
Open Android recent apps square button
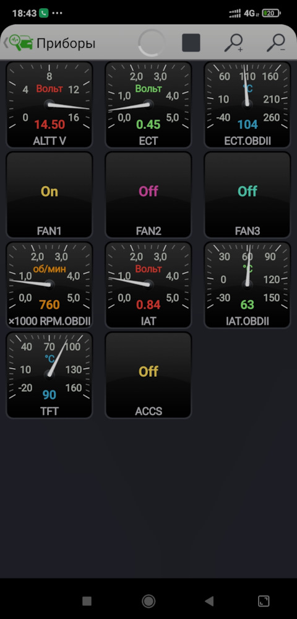[x=87, y=601]
